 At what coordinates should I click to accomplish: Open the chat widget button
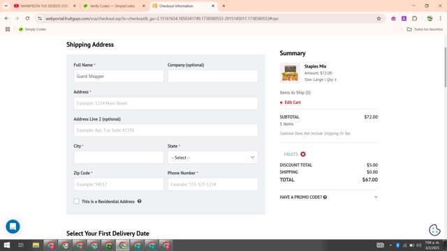13,227
